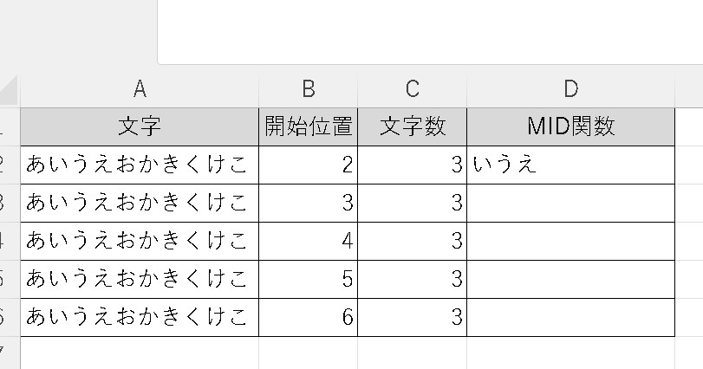This screenshot has width=703, height=369.
Task: Select あいうえおかきくけこ text in first data row
Action: coord(139,165)
